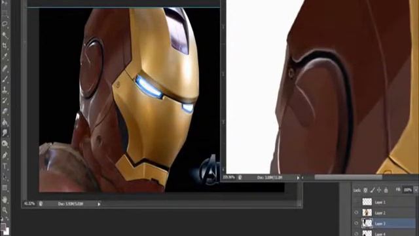
Task: Open the Fill percentage dropdown arrow
Action: 416,190
